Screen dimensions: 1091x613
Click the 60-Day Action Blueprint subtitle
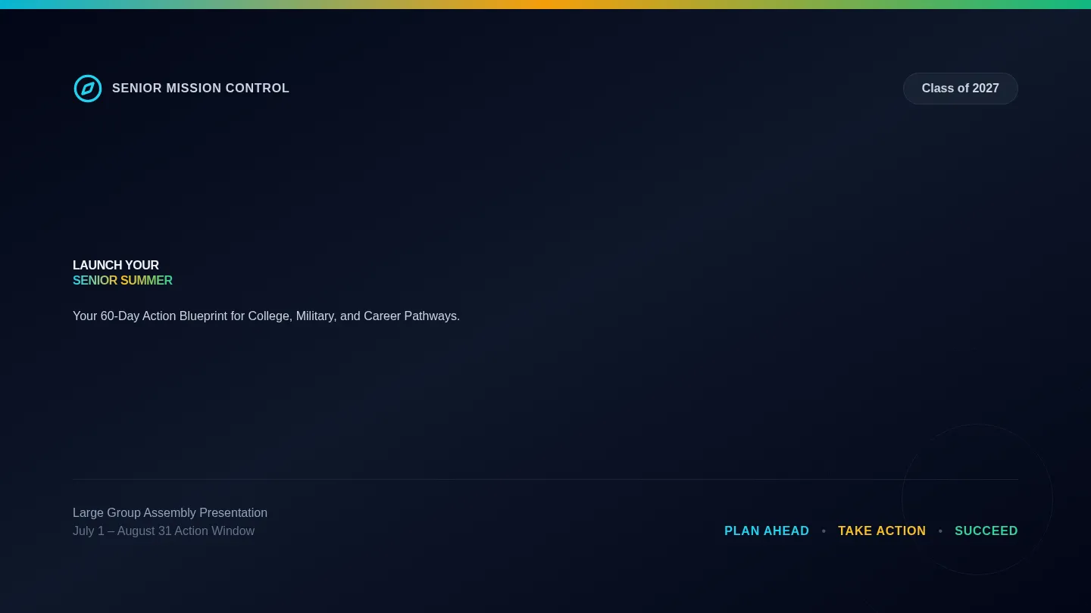266,316
